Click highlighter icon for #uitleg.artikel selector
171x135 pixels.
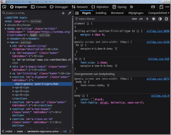(138, 31)
